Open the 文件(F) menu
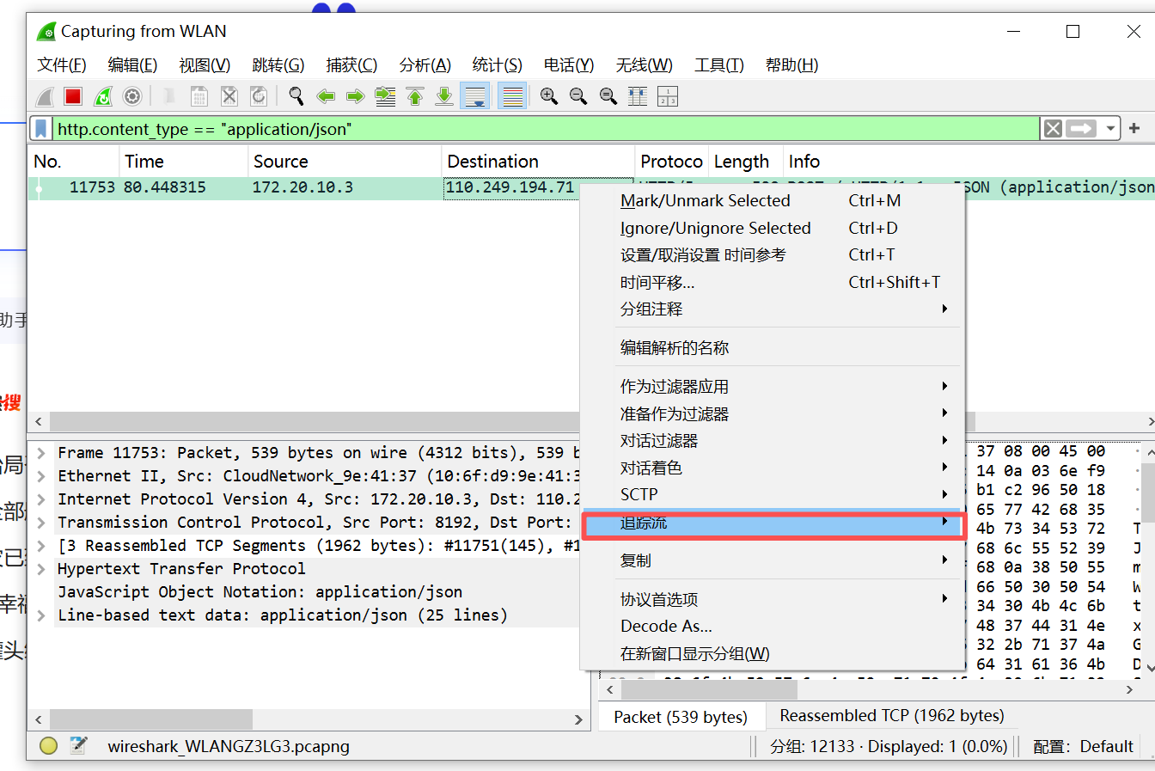Image resolution: width=1155 pixels, height=771 pixels. point(62,65)
